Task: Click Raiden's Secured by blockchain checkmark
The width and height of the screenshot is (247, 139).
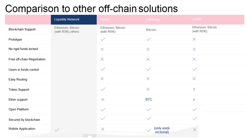Action: tap(103, 118)
